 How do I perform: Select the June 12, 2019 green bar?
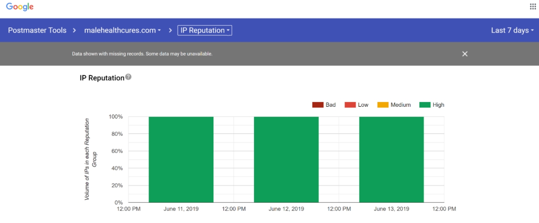pos(286,159)
